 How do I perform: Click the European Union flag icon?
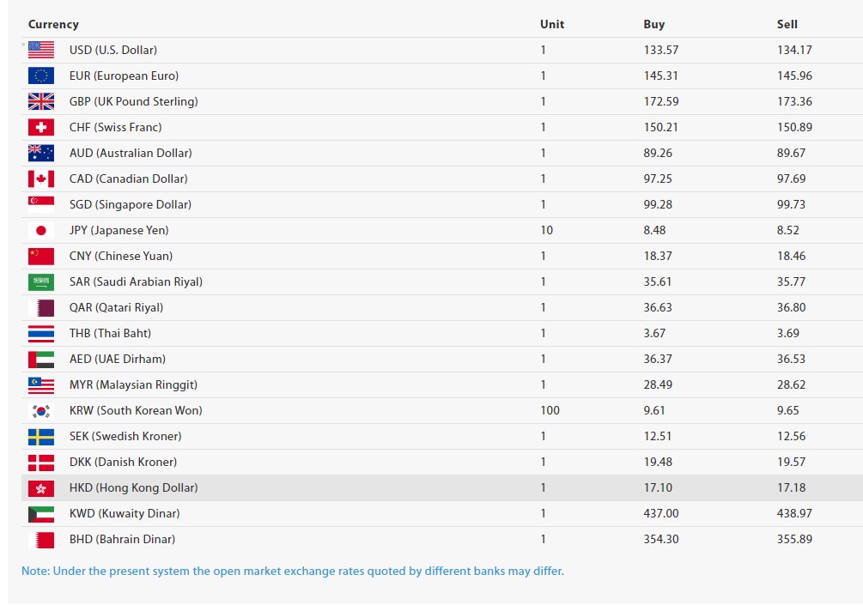41,76
